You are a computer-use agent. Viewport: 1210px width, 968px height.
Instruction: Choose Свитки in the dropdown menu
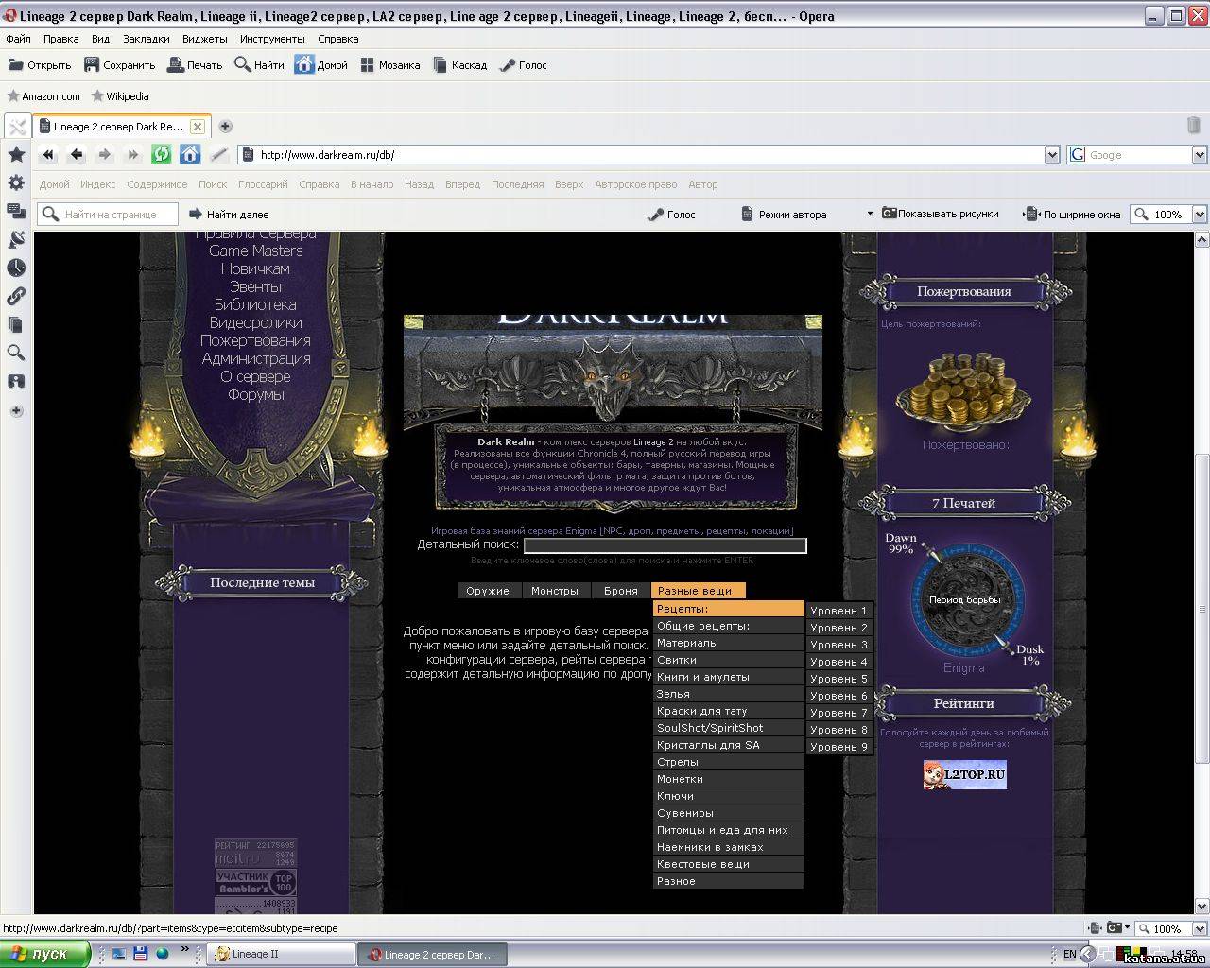pyautogui.click(x=728, y=660)
